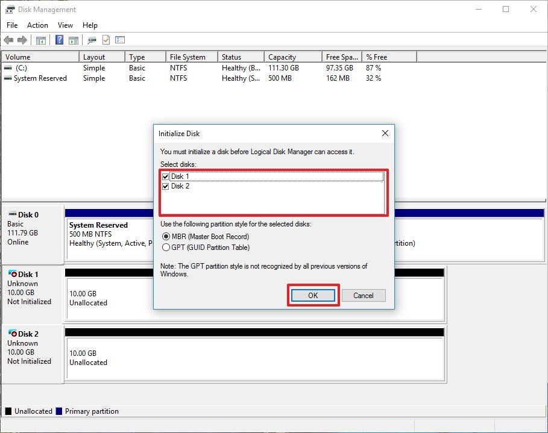Select the Disk 1 drive icon
The height and width of the screenshot is (433, 548).
(13, 274)
